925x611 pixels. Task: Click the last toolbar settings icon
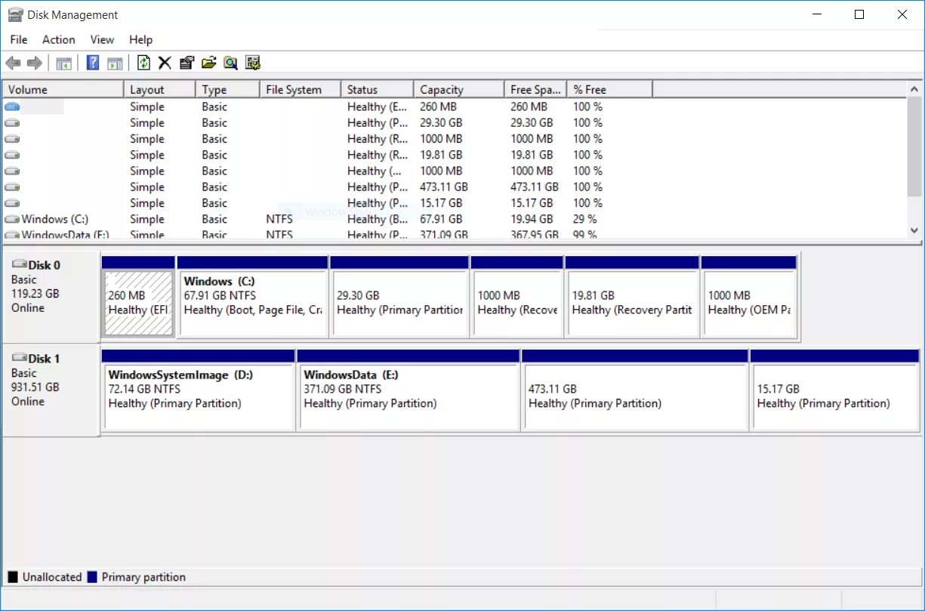[x=253, y=63]
